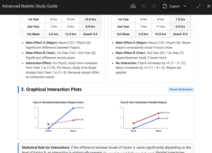
Task: Click the red Psych point in Case B
Action: click(134, 123)
